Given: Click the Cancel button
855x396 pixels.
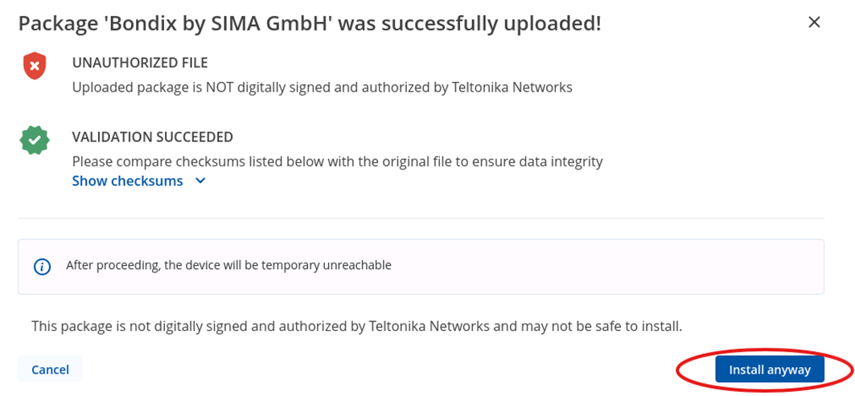Looking at the screenshot, I should 50,369.
